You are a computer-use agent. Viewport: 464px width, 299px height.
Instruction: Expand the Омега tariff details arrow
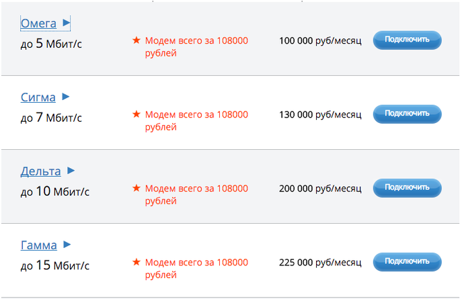pyautogui.click(x=67, y=23)
